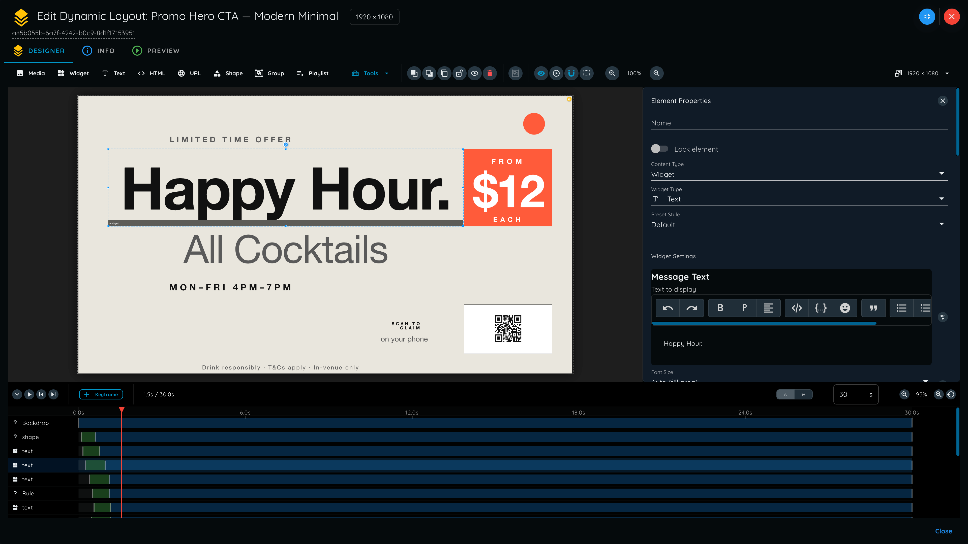The height and width of the screenshot is (544, 968).
Task: Add a Widget element
Action: [x=73, y=73]
